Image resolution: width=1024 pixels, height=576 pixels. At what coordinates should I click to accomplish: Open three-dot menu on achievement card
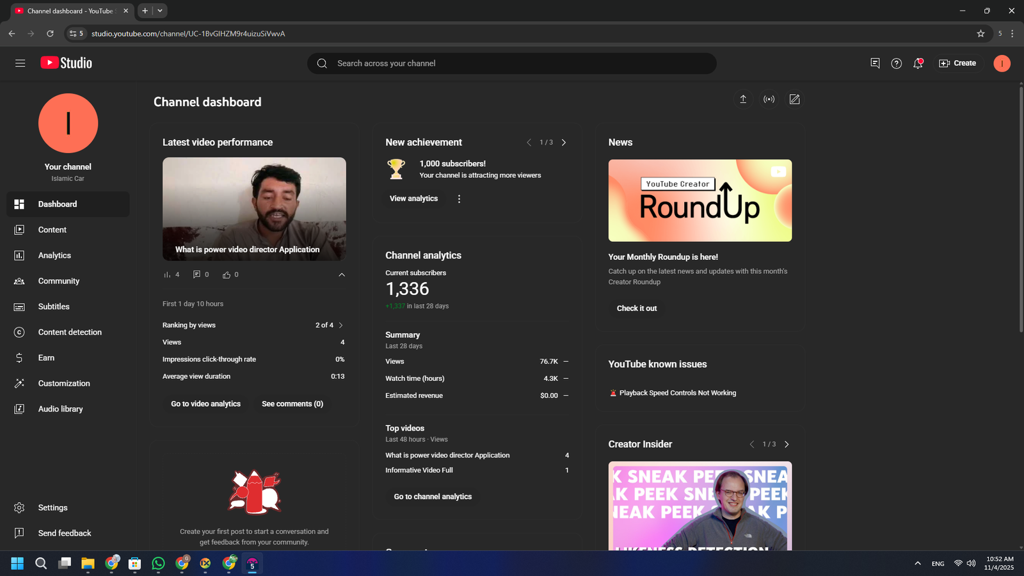(459, 199)
